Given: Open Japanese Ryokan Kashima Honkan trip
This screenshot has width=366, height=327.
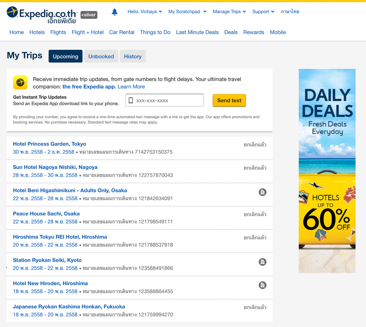Looking at the screenshot, I should click(x=69, y=306).
